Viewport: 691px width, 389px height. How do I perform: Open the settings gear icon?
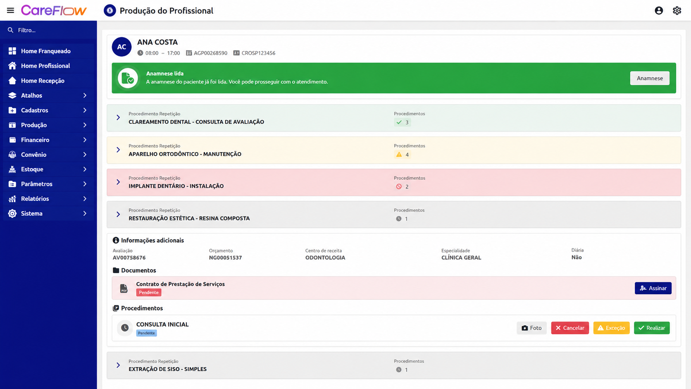pos(677,11)
